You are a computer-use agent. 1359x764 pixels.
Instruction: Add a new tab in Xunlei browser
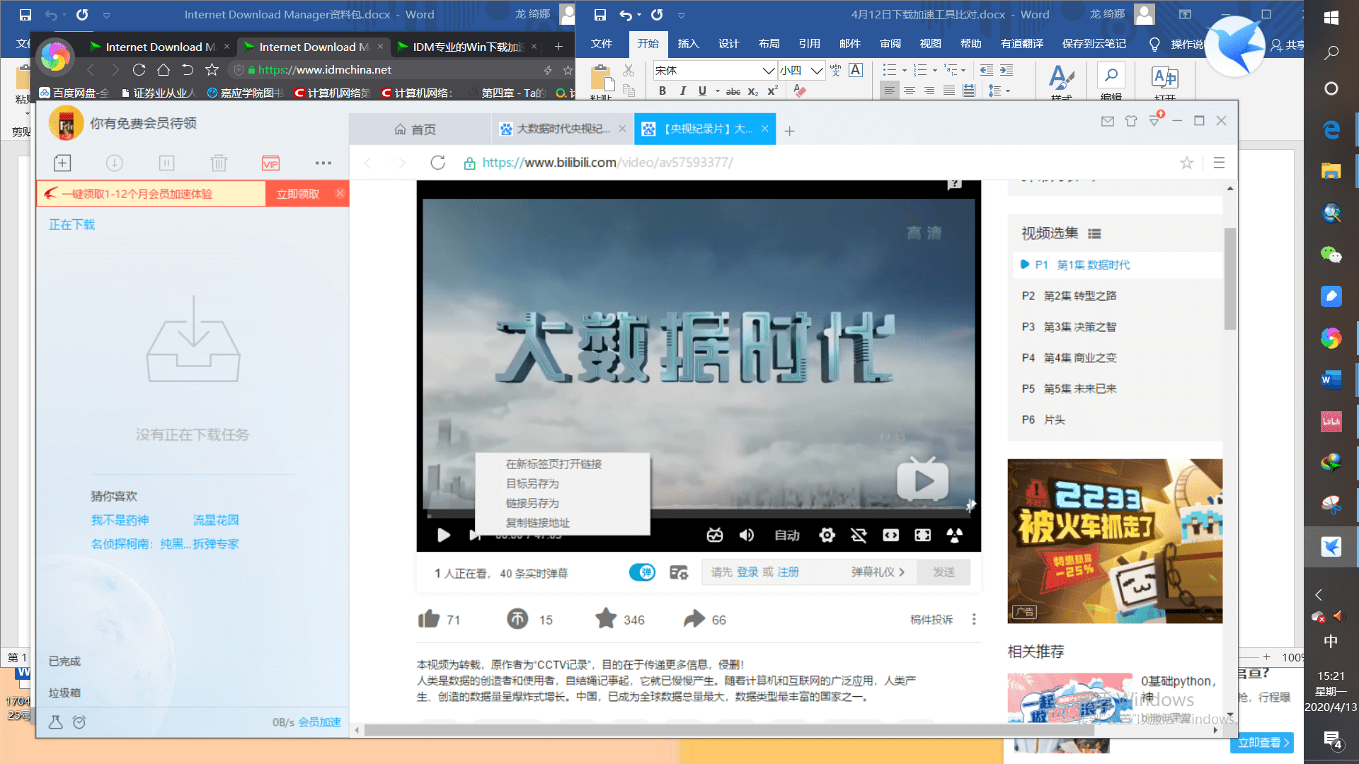click(790, 131)
